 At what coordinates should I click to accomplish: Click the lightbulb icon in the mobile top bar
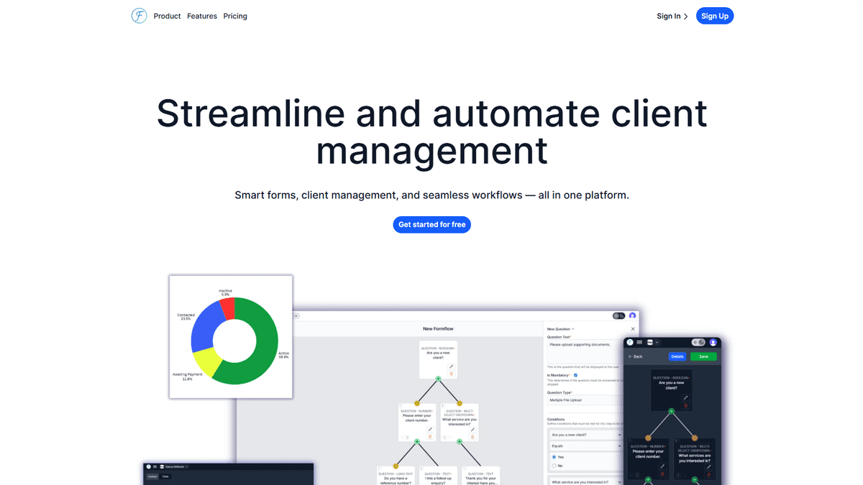tap(630, 342)
